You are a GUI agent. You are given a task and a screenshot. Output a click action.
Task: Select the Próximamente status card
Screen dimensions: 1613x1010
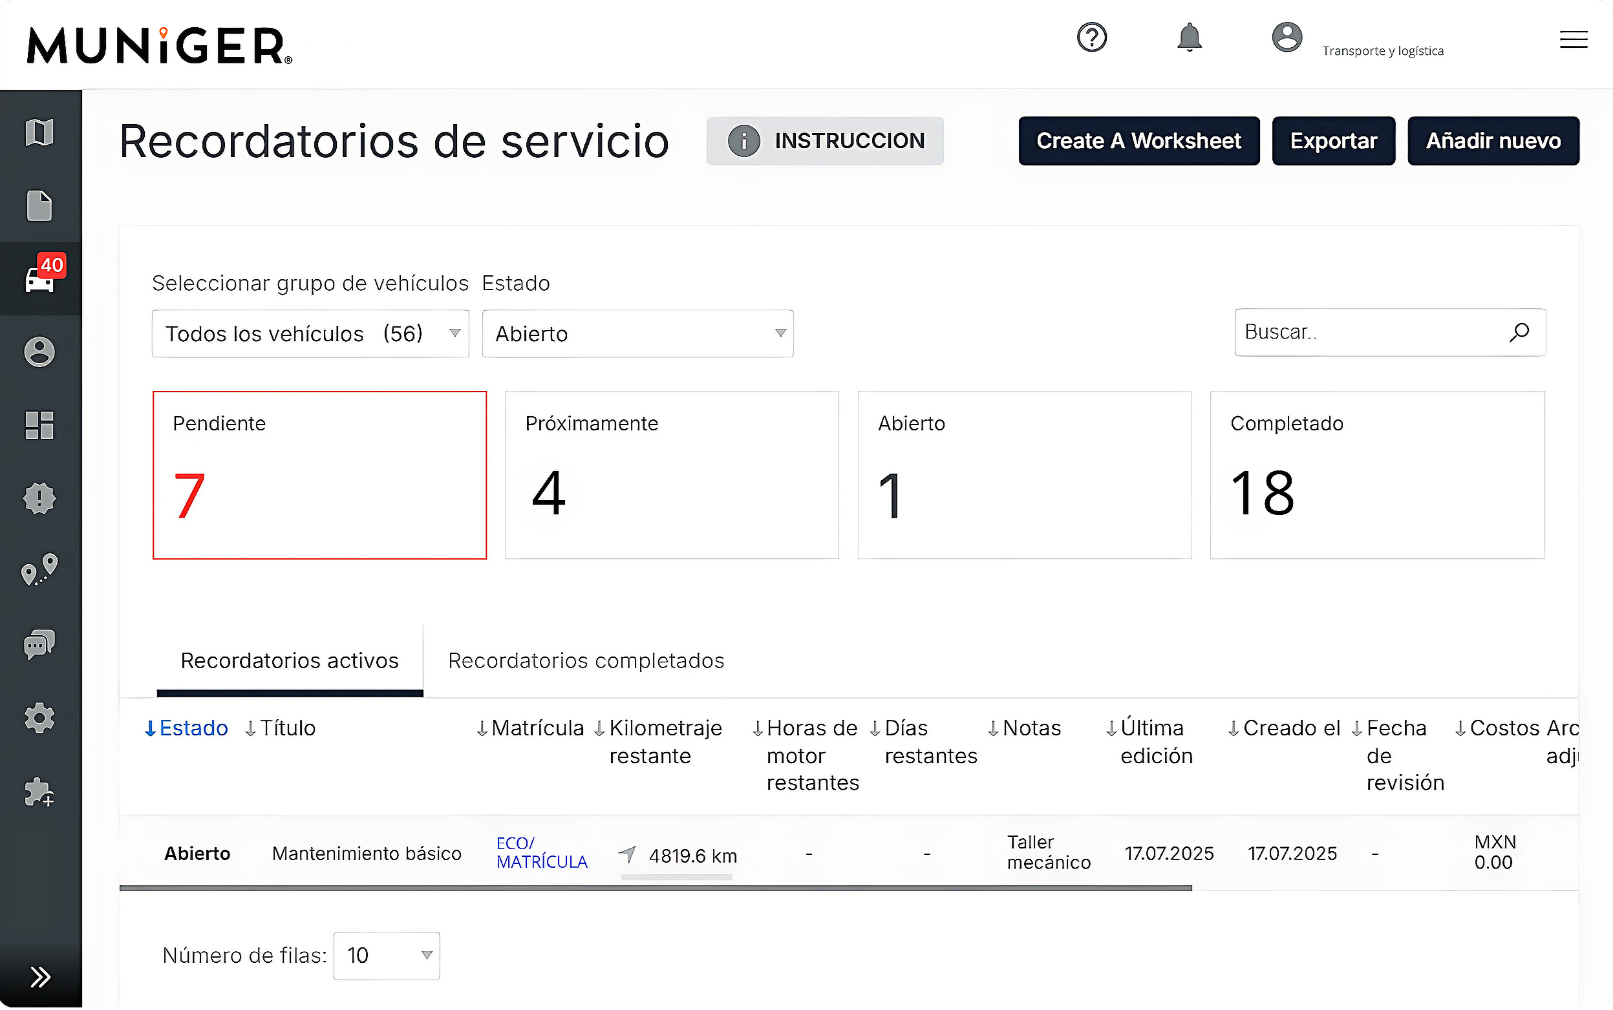672,474
